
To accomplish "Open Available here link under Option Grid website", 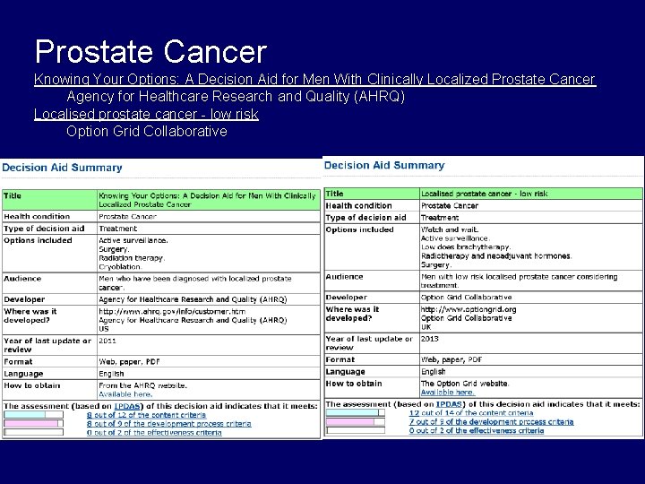I will [447, 393].
